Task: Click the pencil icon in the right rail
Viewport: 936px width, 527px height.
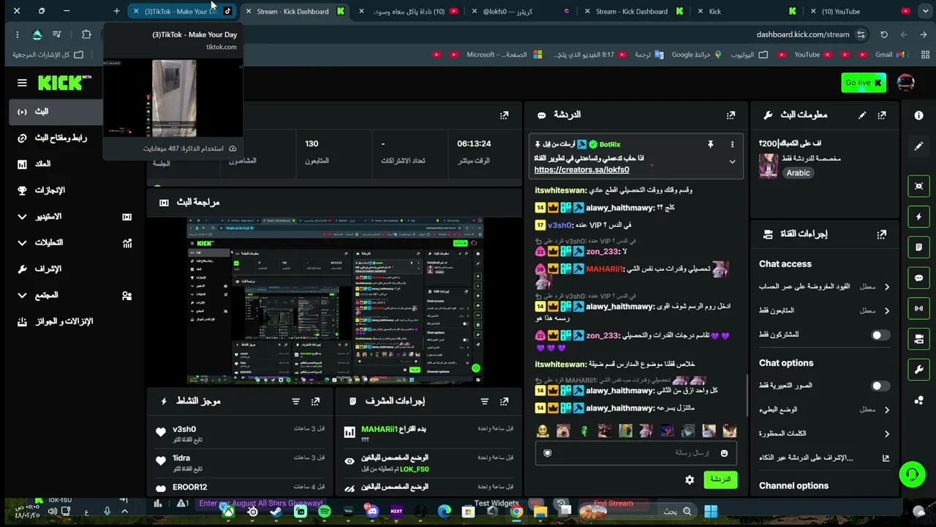Action: (918, 146)
